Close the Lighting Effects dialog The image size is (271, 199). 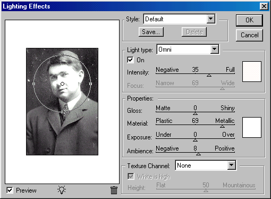pos(264,6)
